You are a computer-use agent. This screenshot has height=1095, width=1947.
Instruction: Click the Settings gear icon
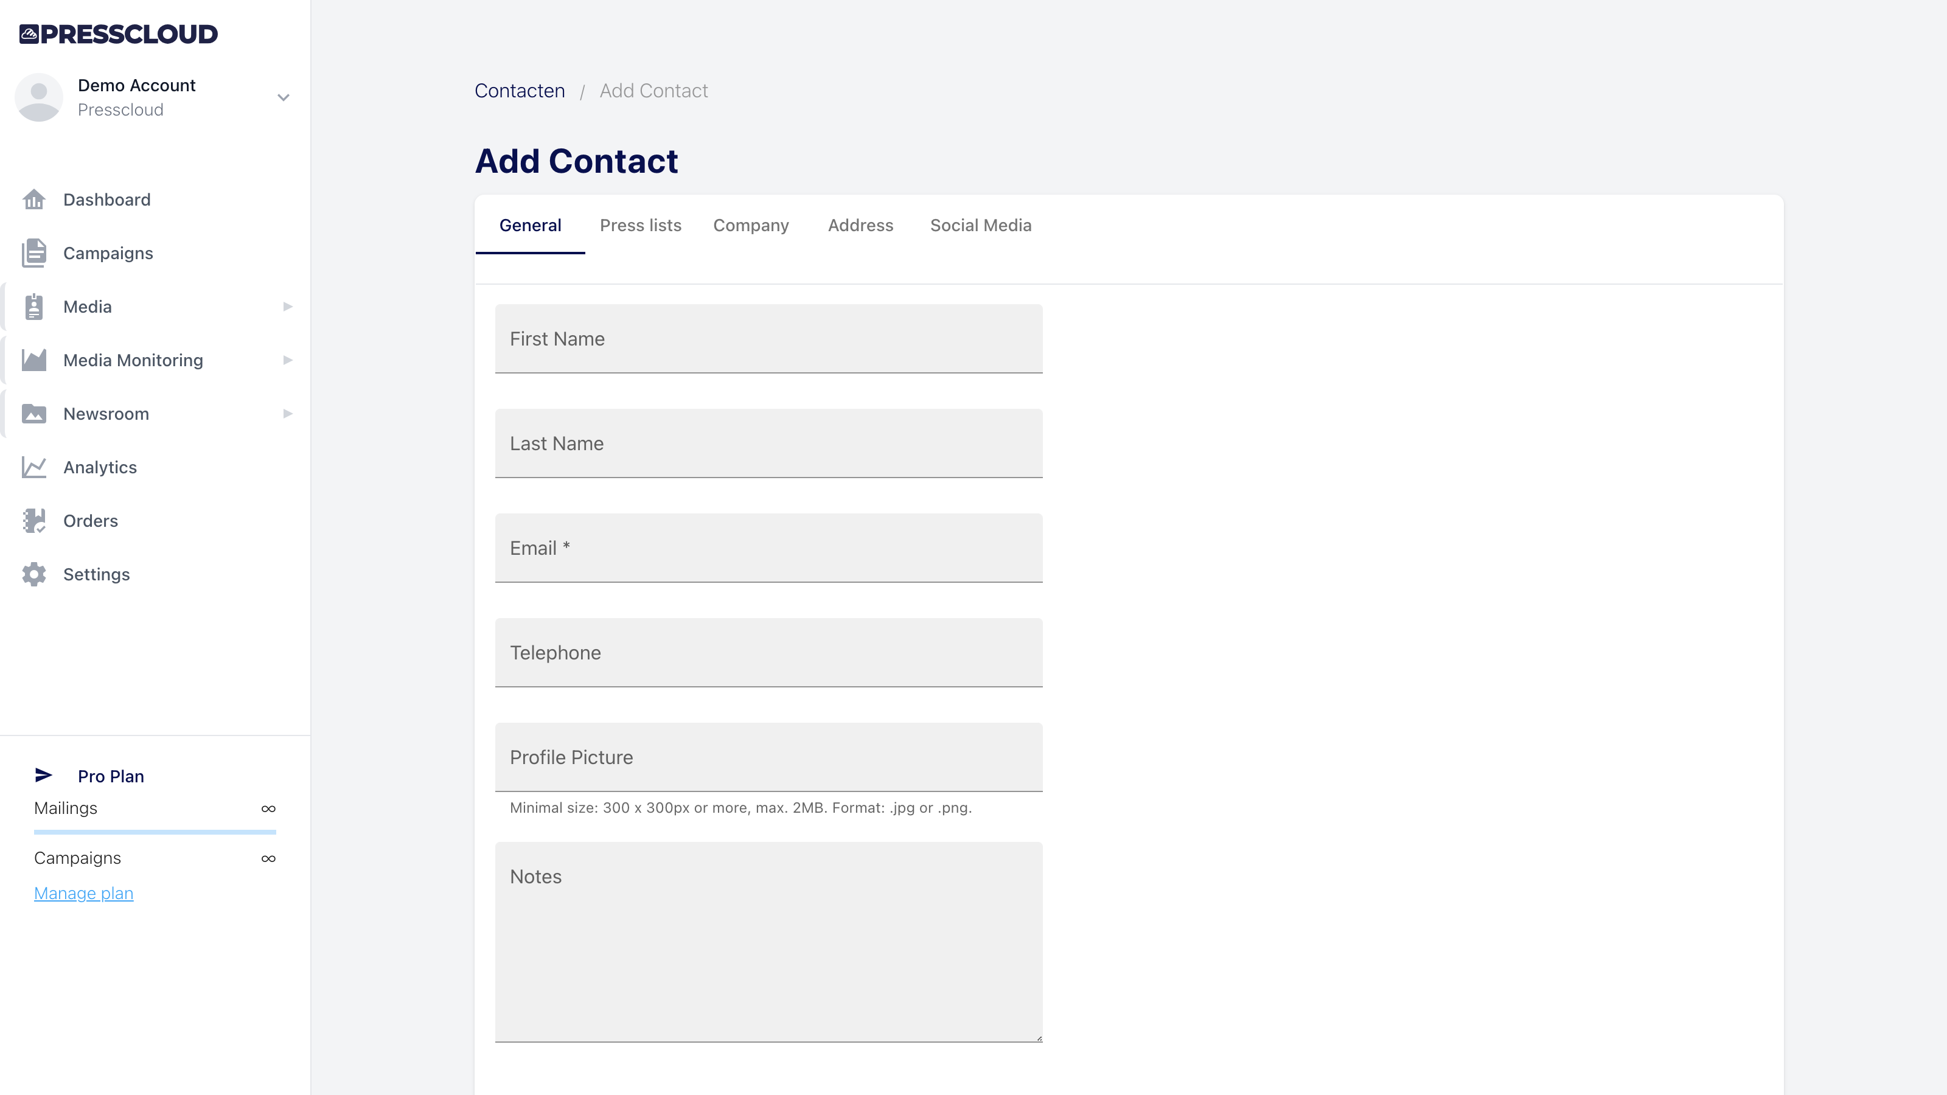click(x=34, y=574)
